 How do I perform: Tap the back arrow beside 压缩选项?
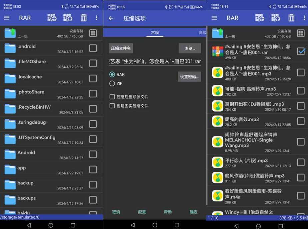point(111,18)
